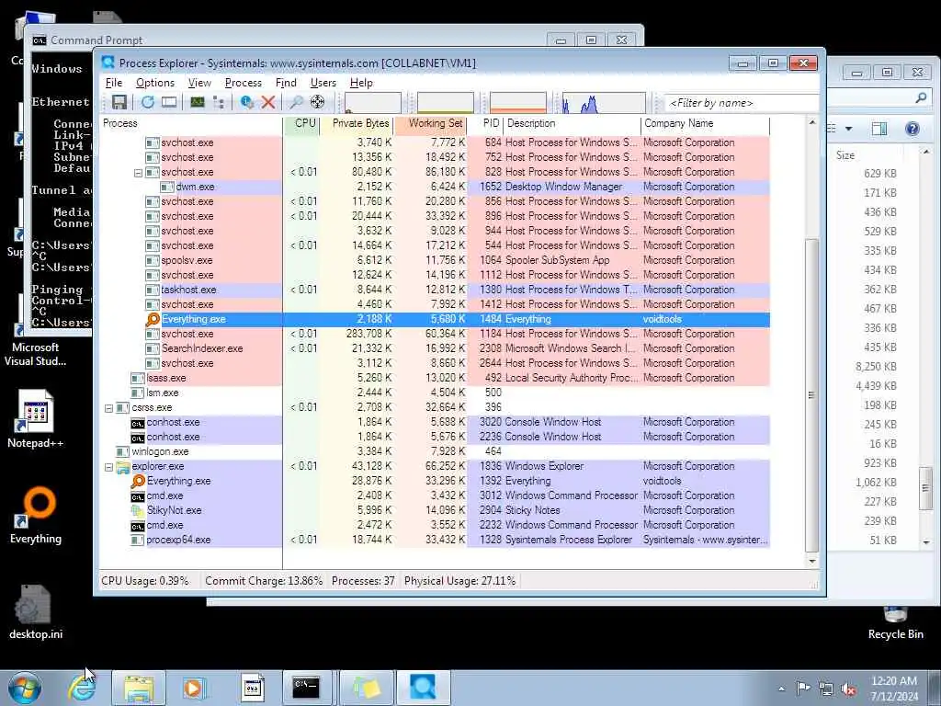Sort by the Working Set column header

[x=431, y=123]
